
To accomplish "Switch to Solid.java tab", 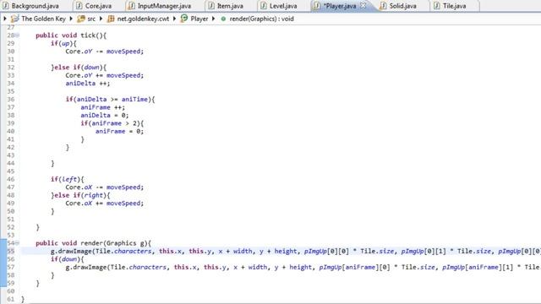I will 402,6.
